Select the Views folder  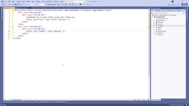159,29
